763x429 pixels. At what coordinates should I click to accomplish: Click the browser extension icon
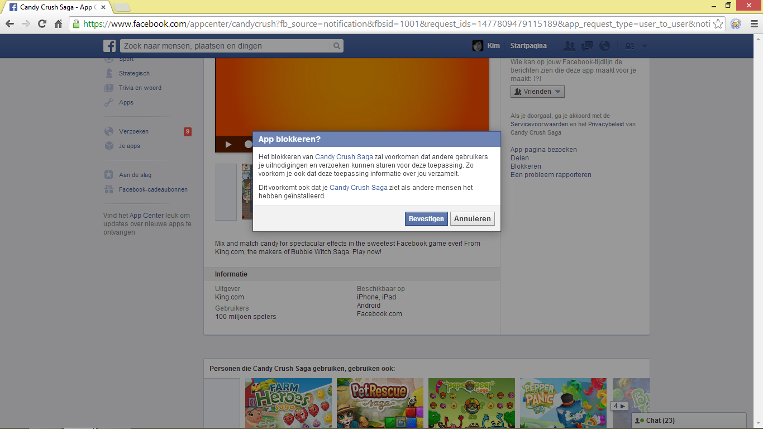pyautogui.click(x=736, y=24)
